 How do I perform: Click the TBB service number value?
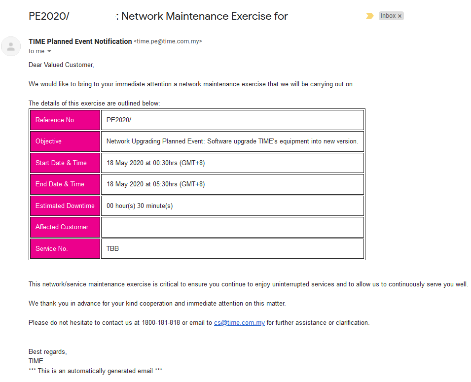[112, 248]
